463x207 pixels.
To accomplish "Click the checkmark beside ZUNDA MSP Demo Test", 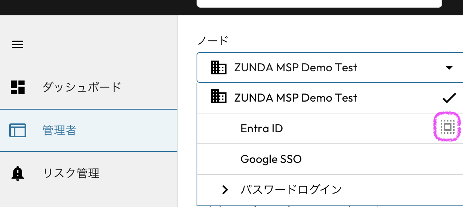I will (449, 98).
